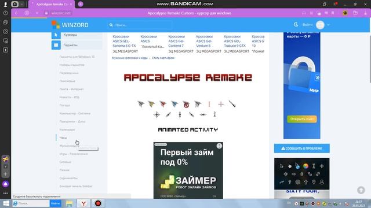Open Сетевые gadgets subcategory
Image resolution: width=371 pixels, height=208 pixels.
(x=66, y=162)
